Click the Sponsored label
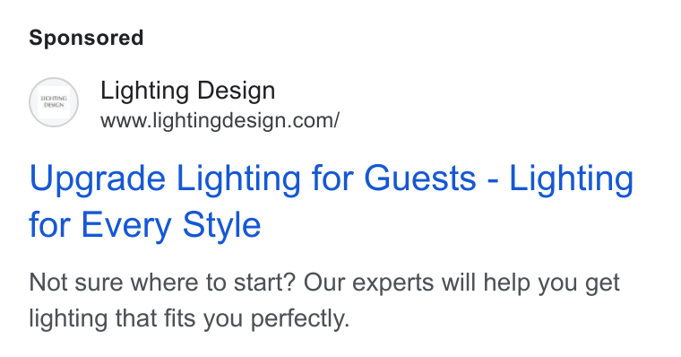Viewport: 681px width, 357px height. pos(86,38)
